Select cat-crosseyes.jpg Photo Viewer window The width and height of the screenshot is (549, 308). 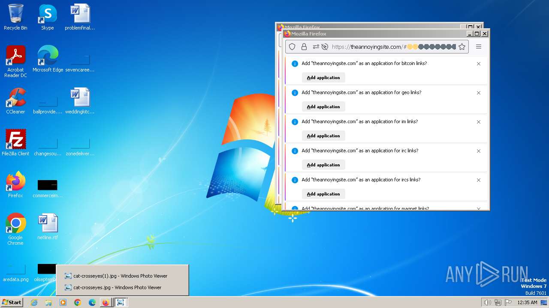pos(122,287)
